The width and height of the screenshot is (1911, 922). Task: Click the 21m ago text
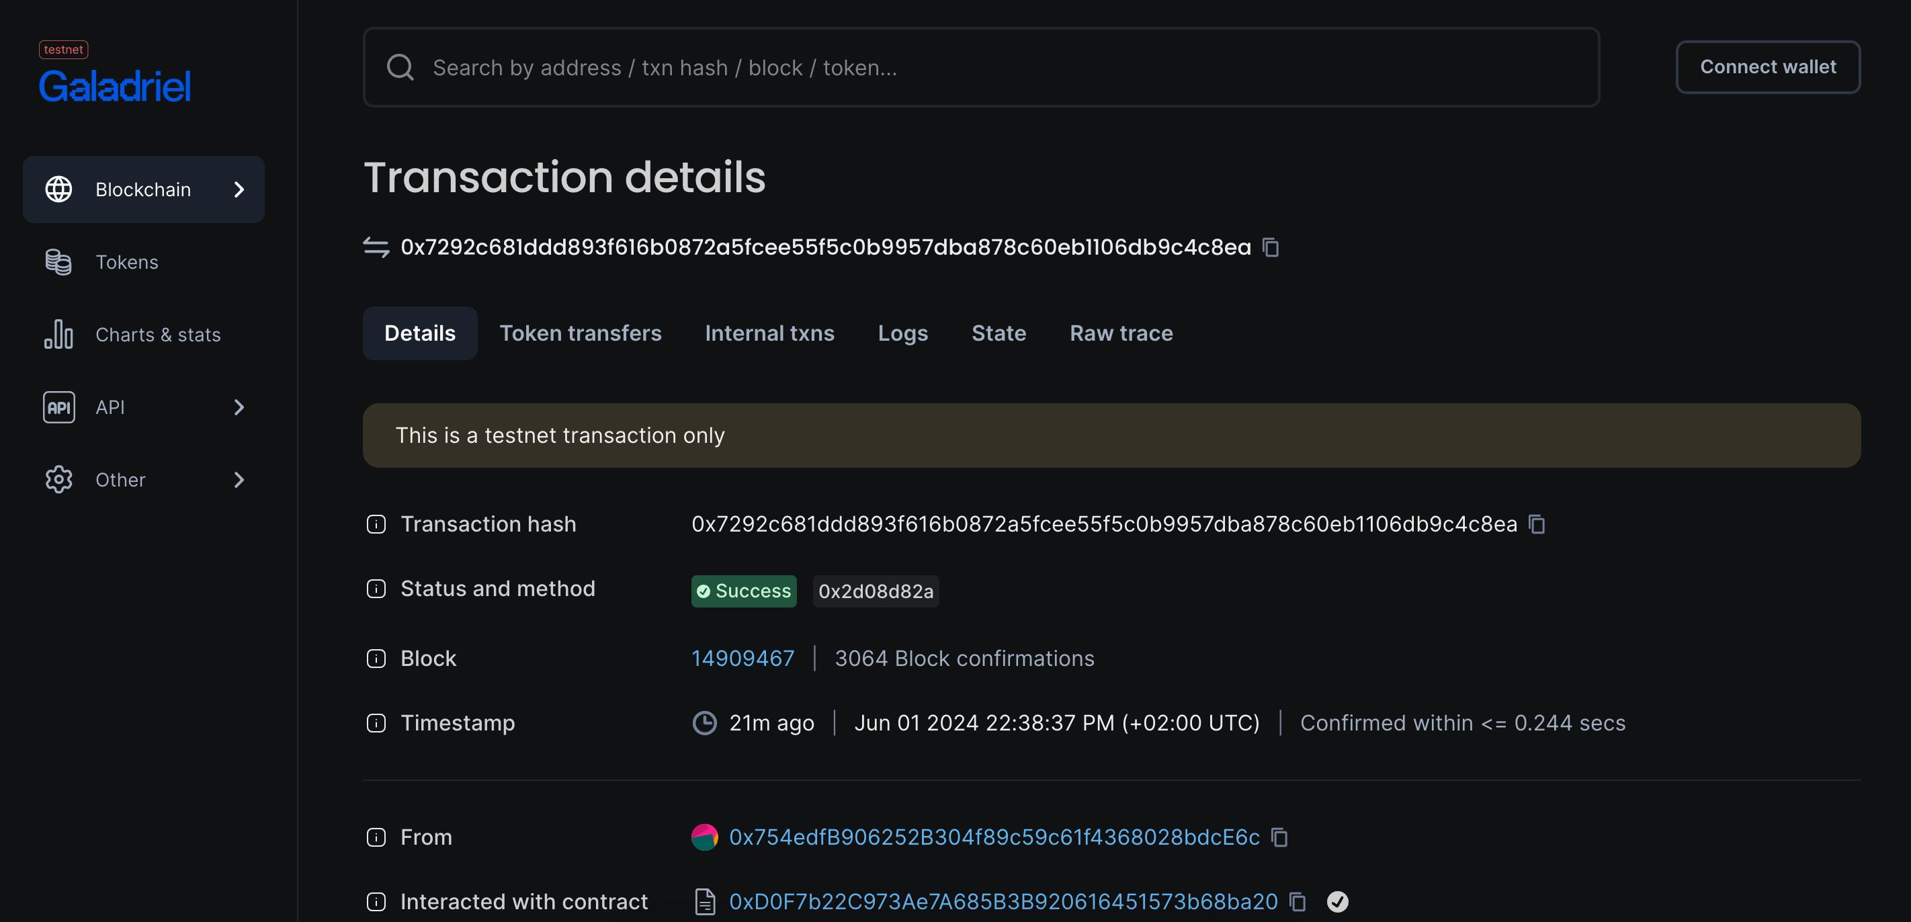click(771, 723)
